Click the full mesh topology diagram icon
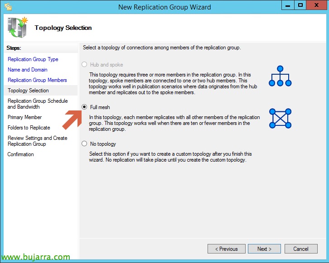 pyautogui.click(x=280, y=118)
